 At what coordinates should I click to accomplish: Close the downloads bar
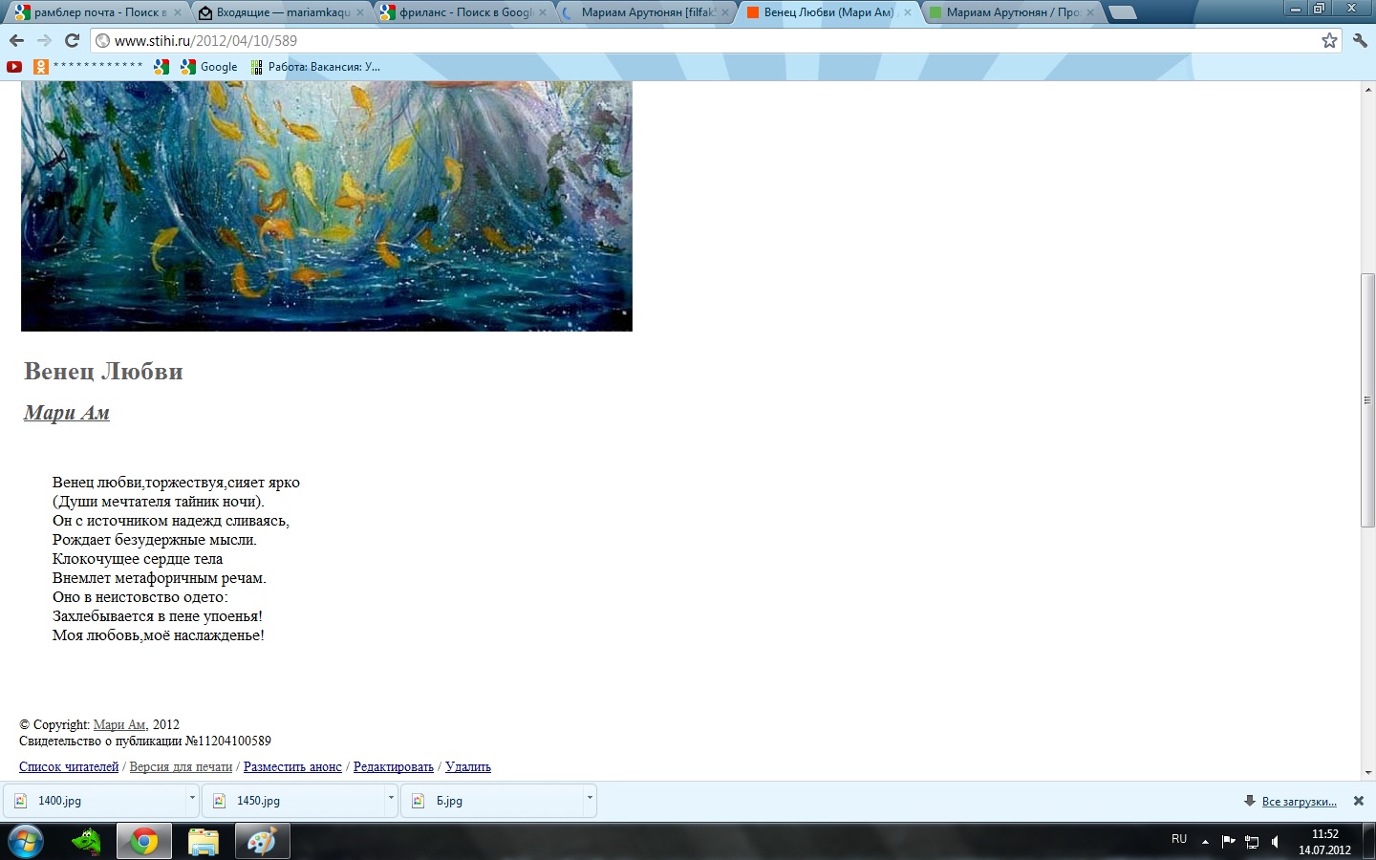tap(1359, 801)
